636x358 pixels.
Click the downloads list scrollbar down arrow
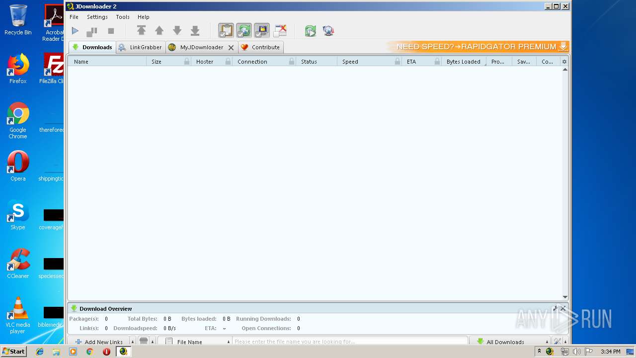tap(565, 297)
